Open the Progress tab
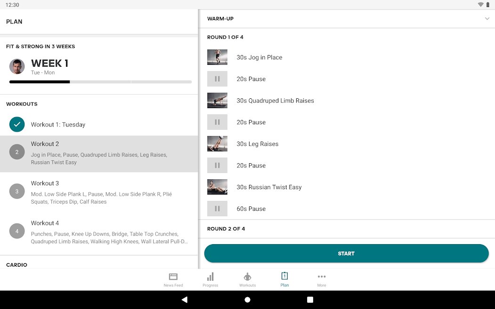Image resolution: width=495 pixels, height=309 pixels. click(210, 280)
